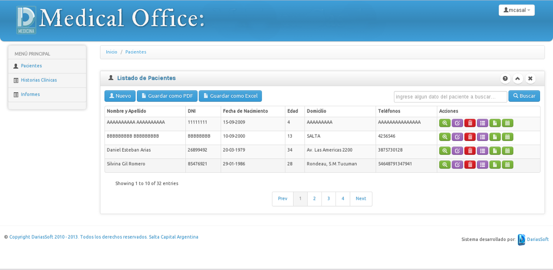Open the mcasal user dropdown
This screenshot has width=553, height=270.
point(516,10)
